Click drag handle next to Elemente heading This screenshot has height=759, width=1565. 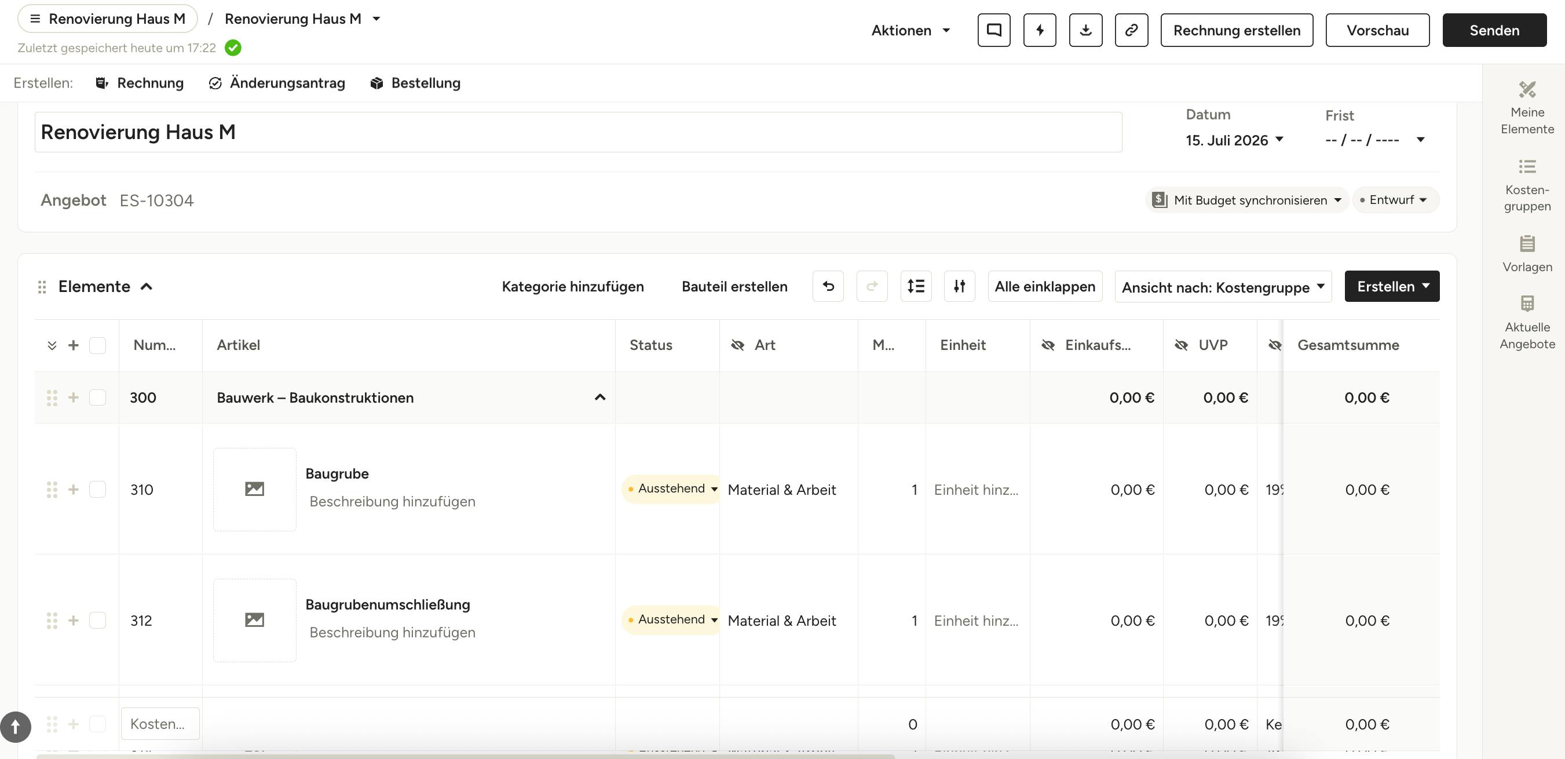(42, 287)
